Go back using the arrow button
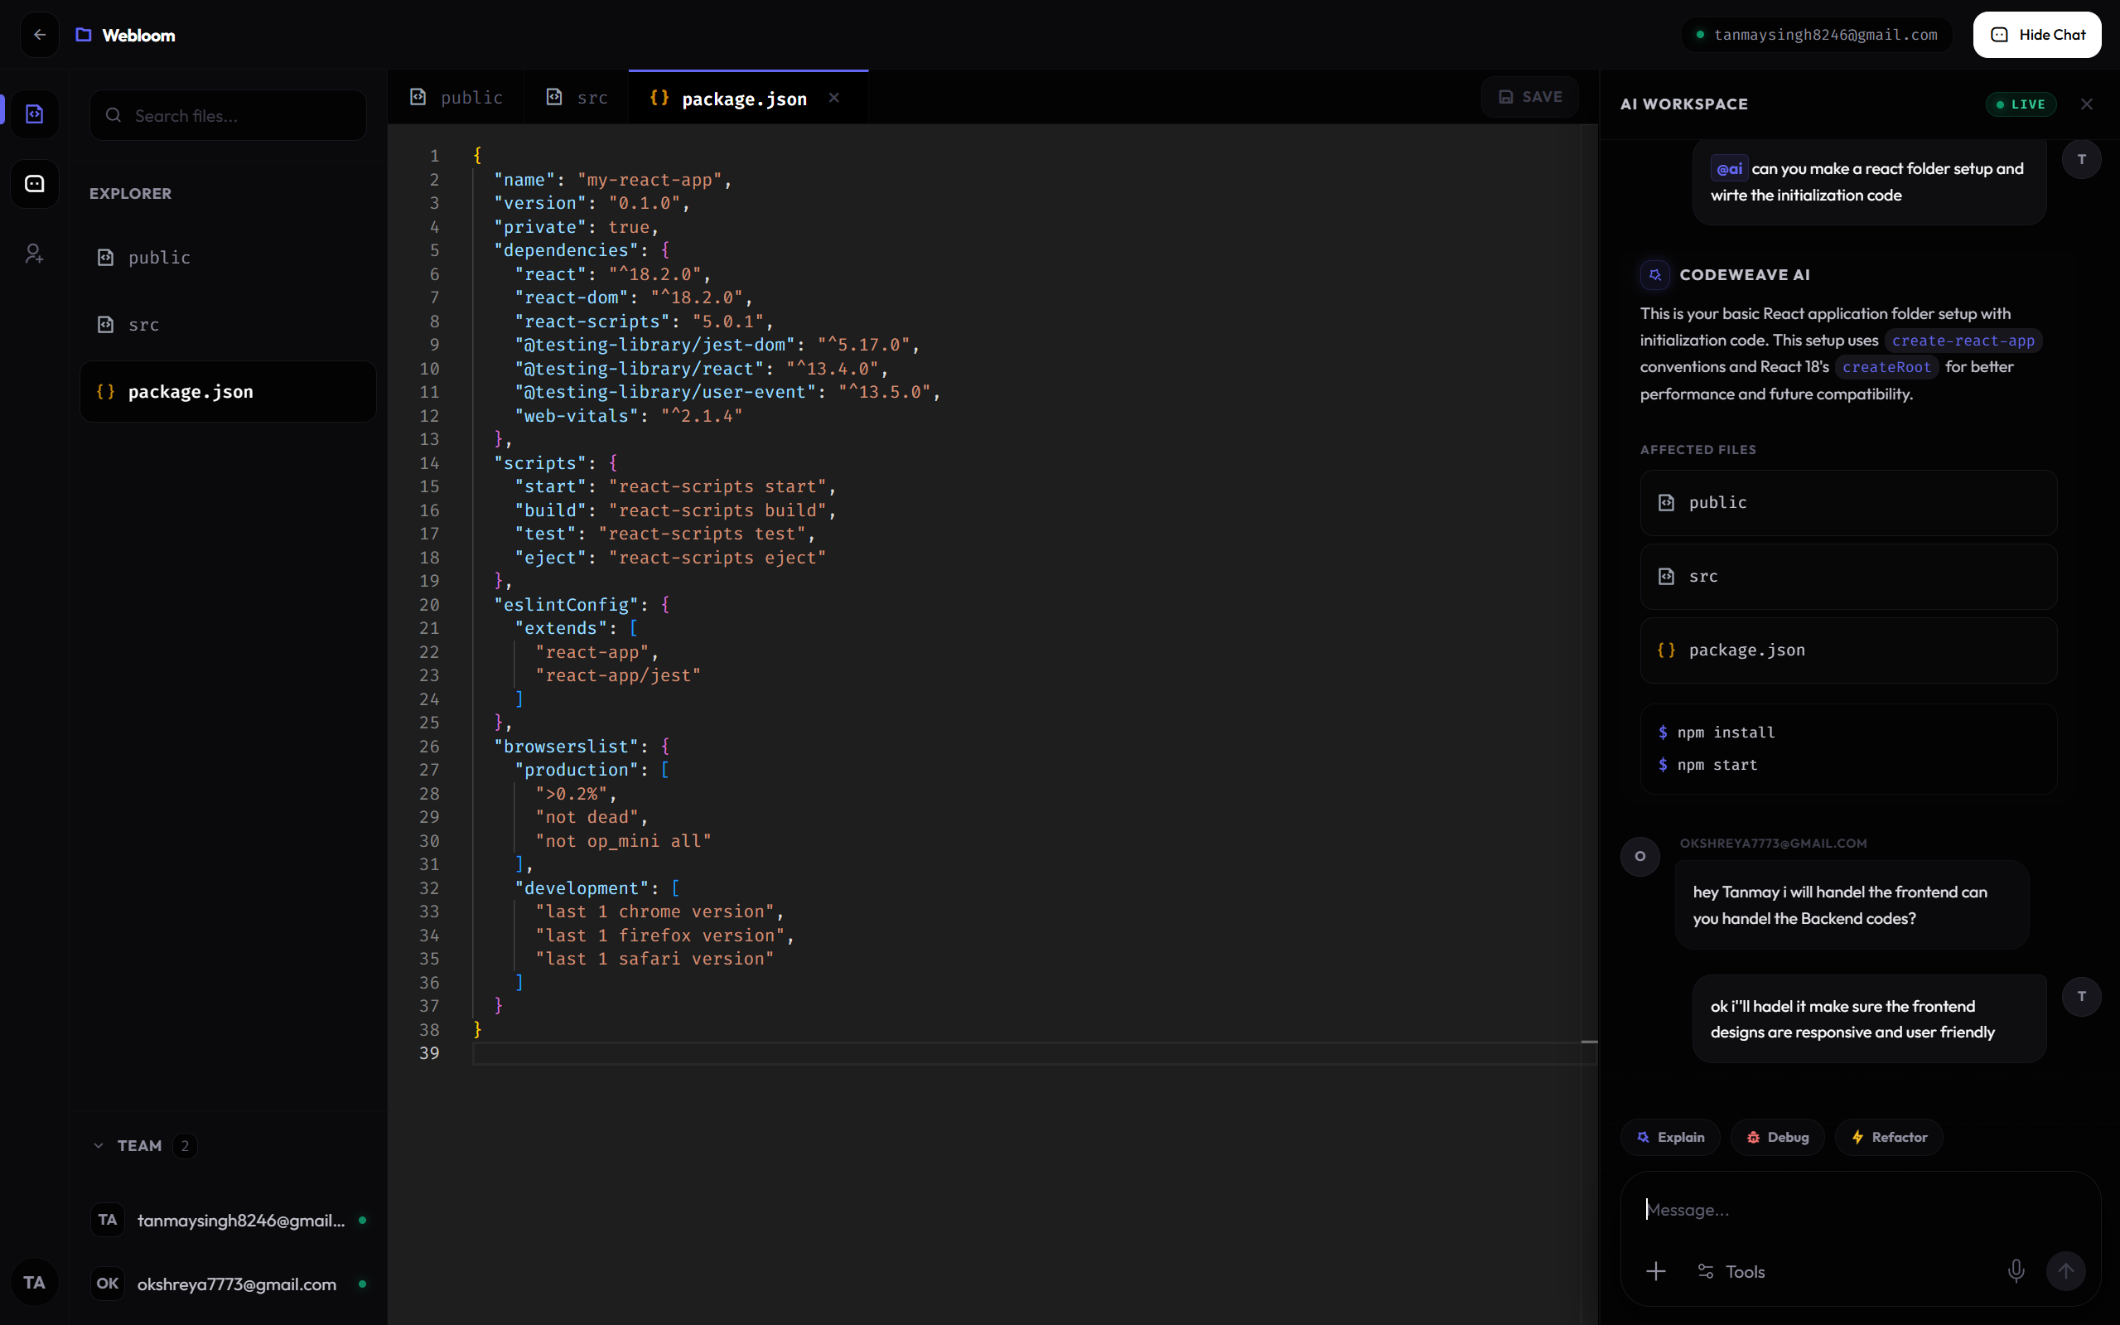 (x=40, y=35)
